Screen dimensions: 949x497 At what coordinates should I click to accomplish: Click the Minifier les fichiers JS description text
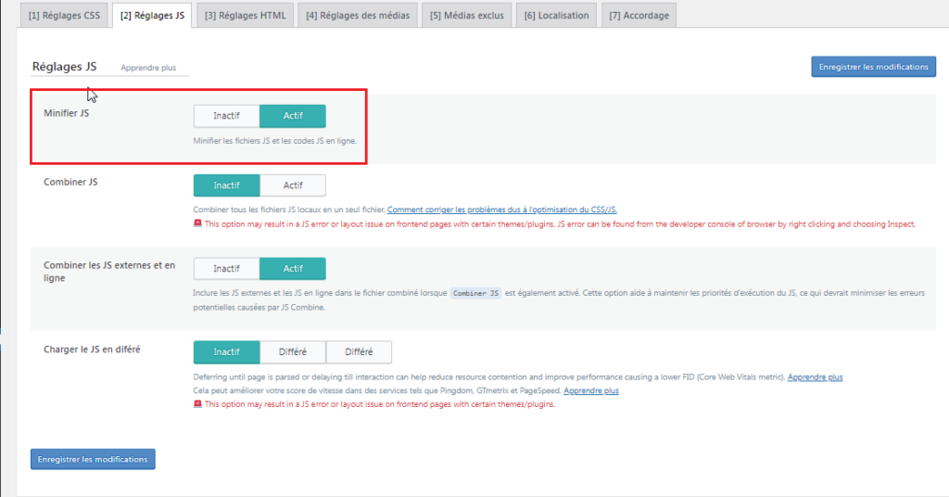pos(274,140)
